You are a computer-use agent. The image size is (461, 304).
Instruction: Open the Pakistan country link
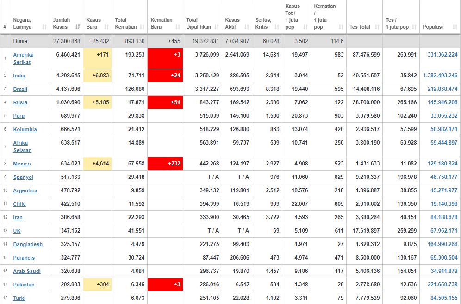[24, 285]
